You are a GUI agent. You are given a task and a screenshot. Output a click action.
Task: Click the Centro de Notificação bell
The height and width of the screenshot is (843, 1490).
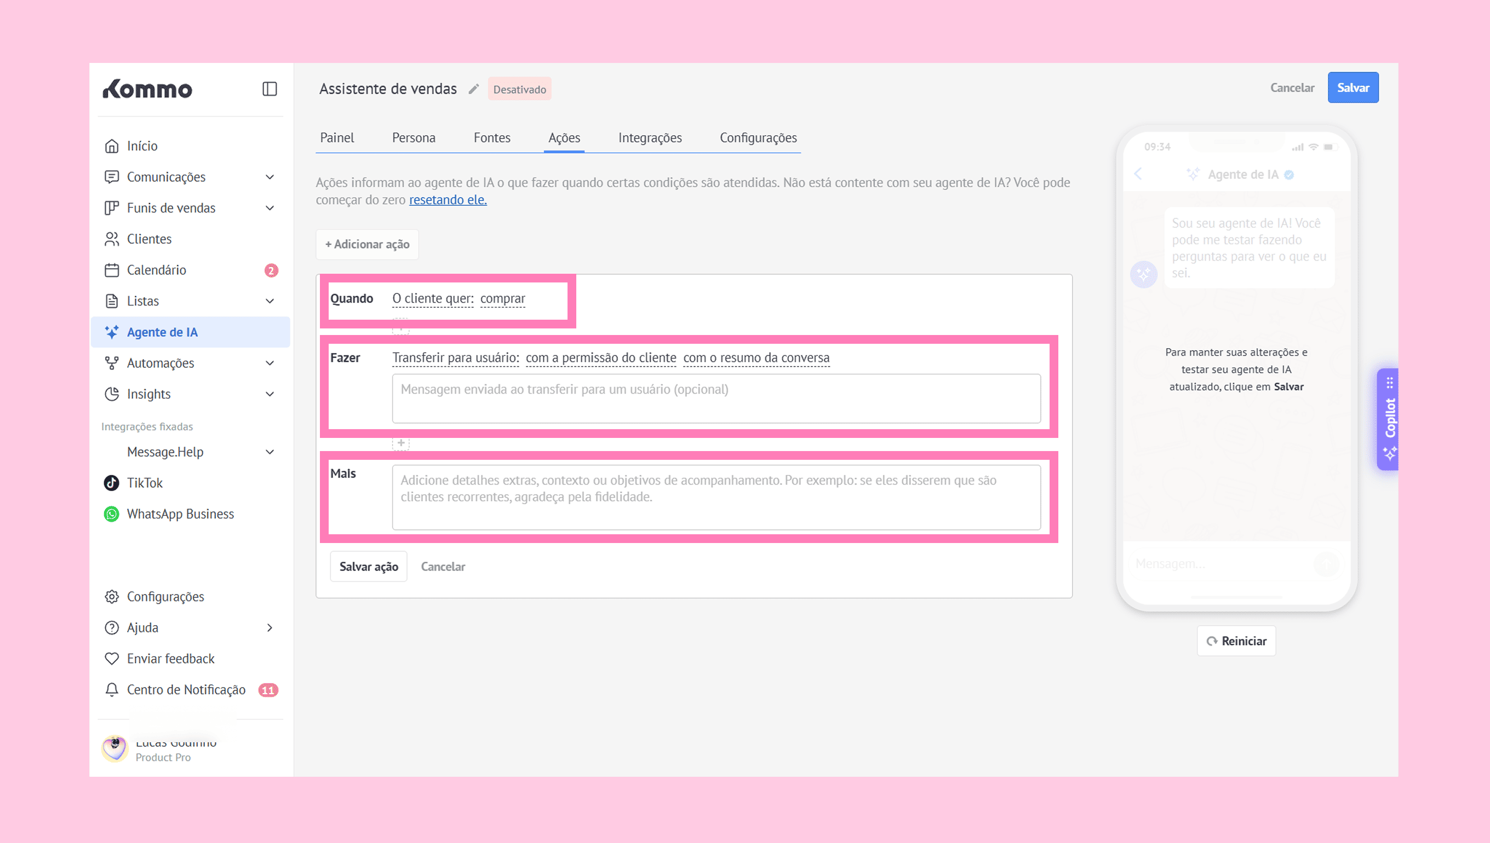[x=112, y=690]
